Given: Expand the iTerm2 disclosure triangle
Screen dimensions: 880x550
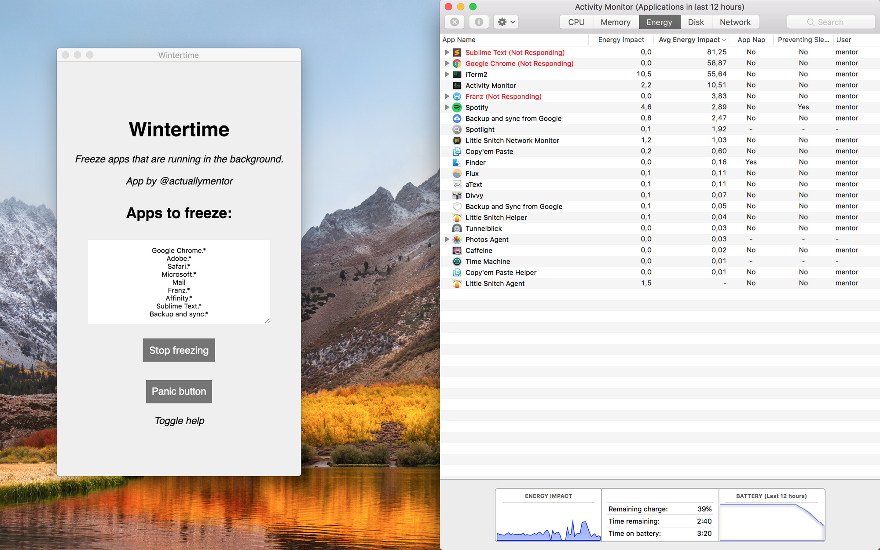Looking at the screenshot, I should coord(447,74).
